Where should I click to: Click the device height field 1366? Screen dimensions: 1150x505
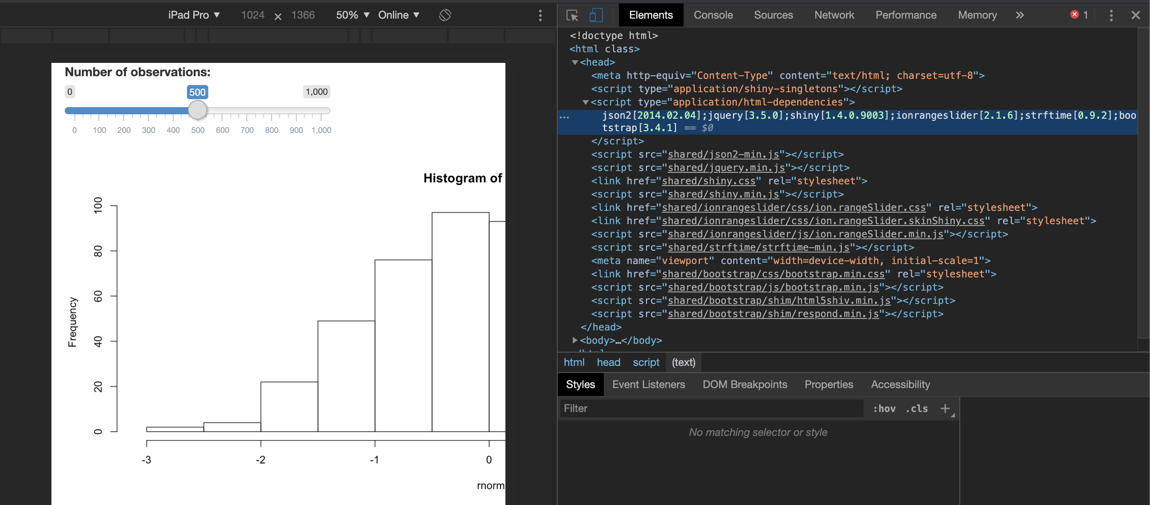[303, 15]
